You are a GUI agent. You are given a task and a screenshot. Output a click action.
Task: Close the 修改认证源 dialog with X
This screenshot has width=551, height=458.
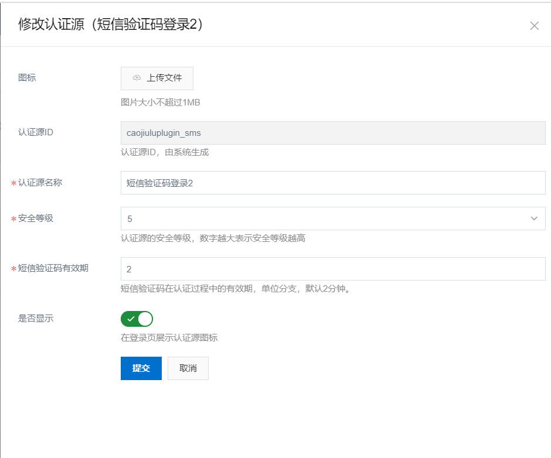[x=534, y=26]
